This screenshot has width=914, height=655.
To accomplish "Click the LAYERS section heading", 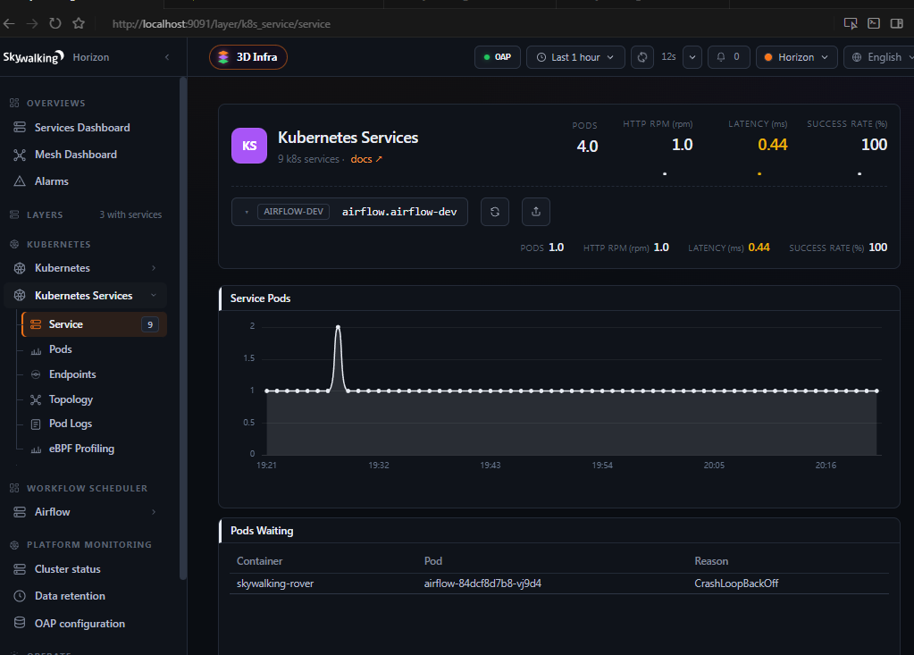I will (45, 214).
